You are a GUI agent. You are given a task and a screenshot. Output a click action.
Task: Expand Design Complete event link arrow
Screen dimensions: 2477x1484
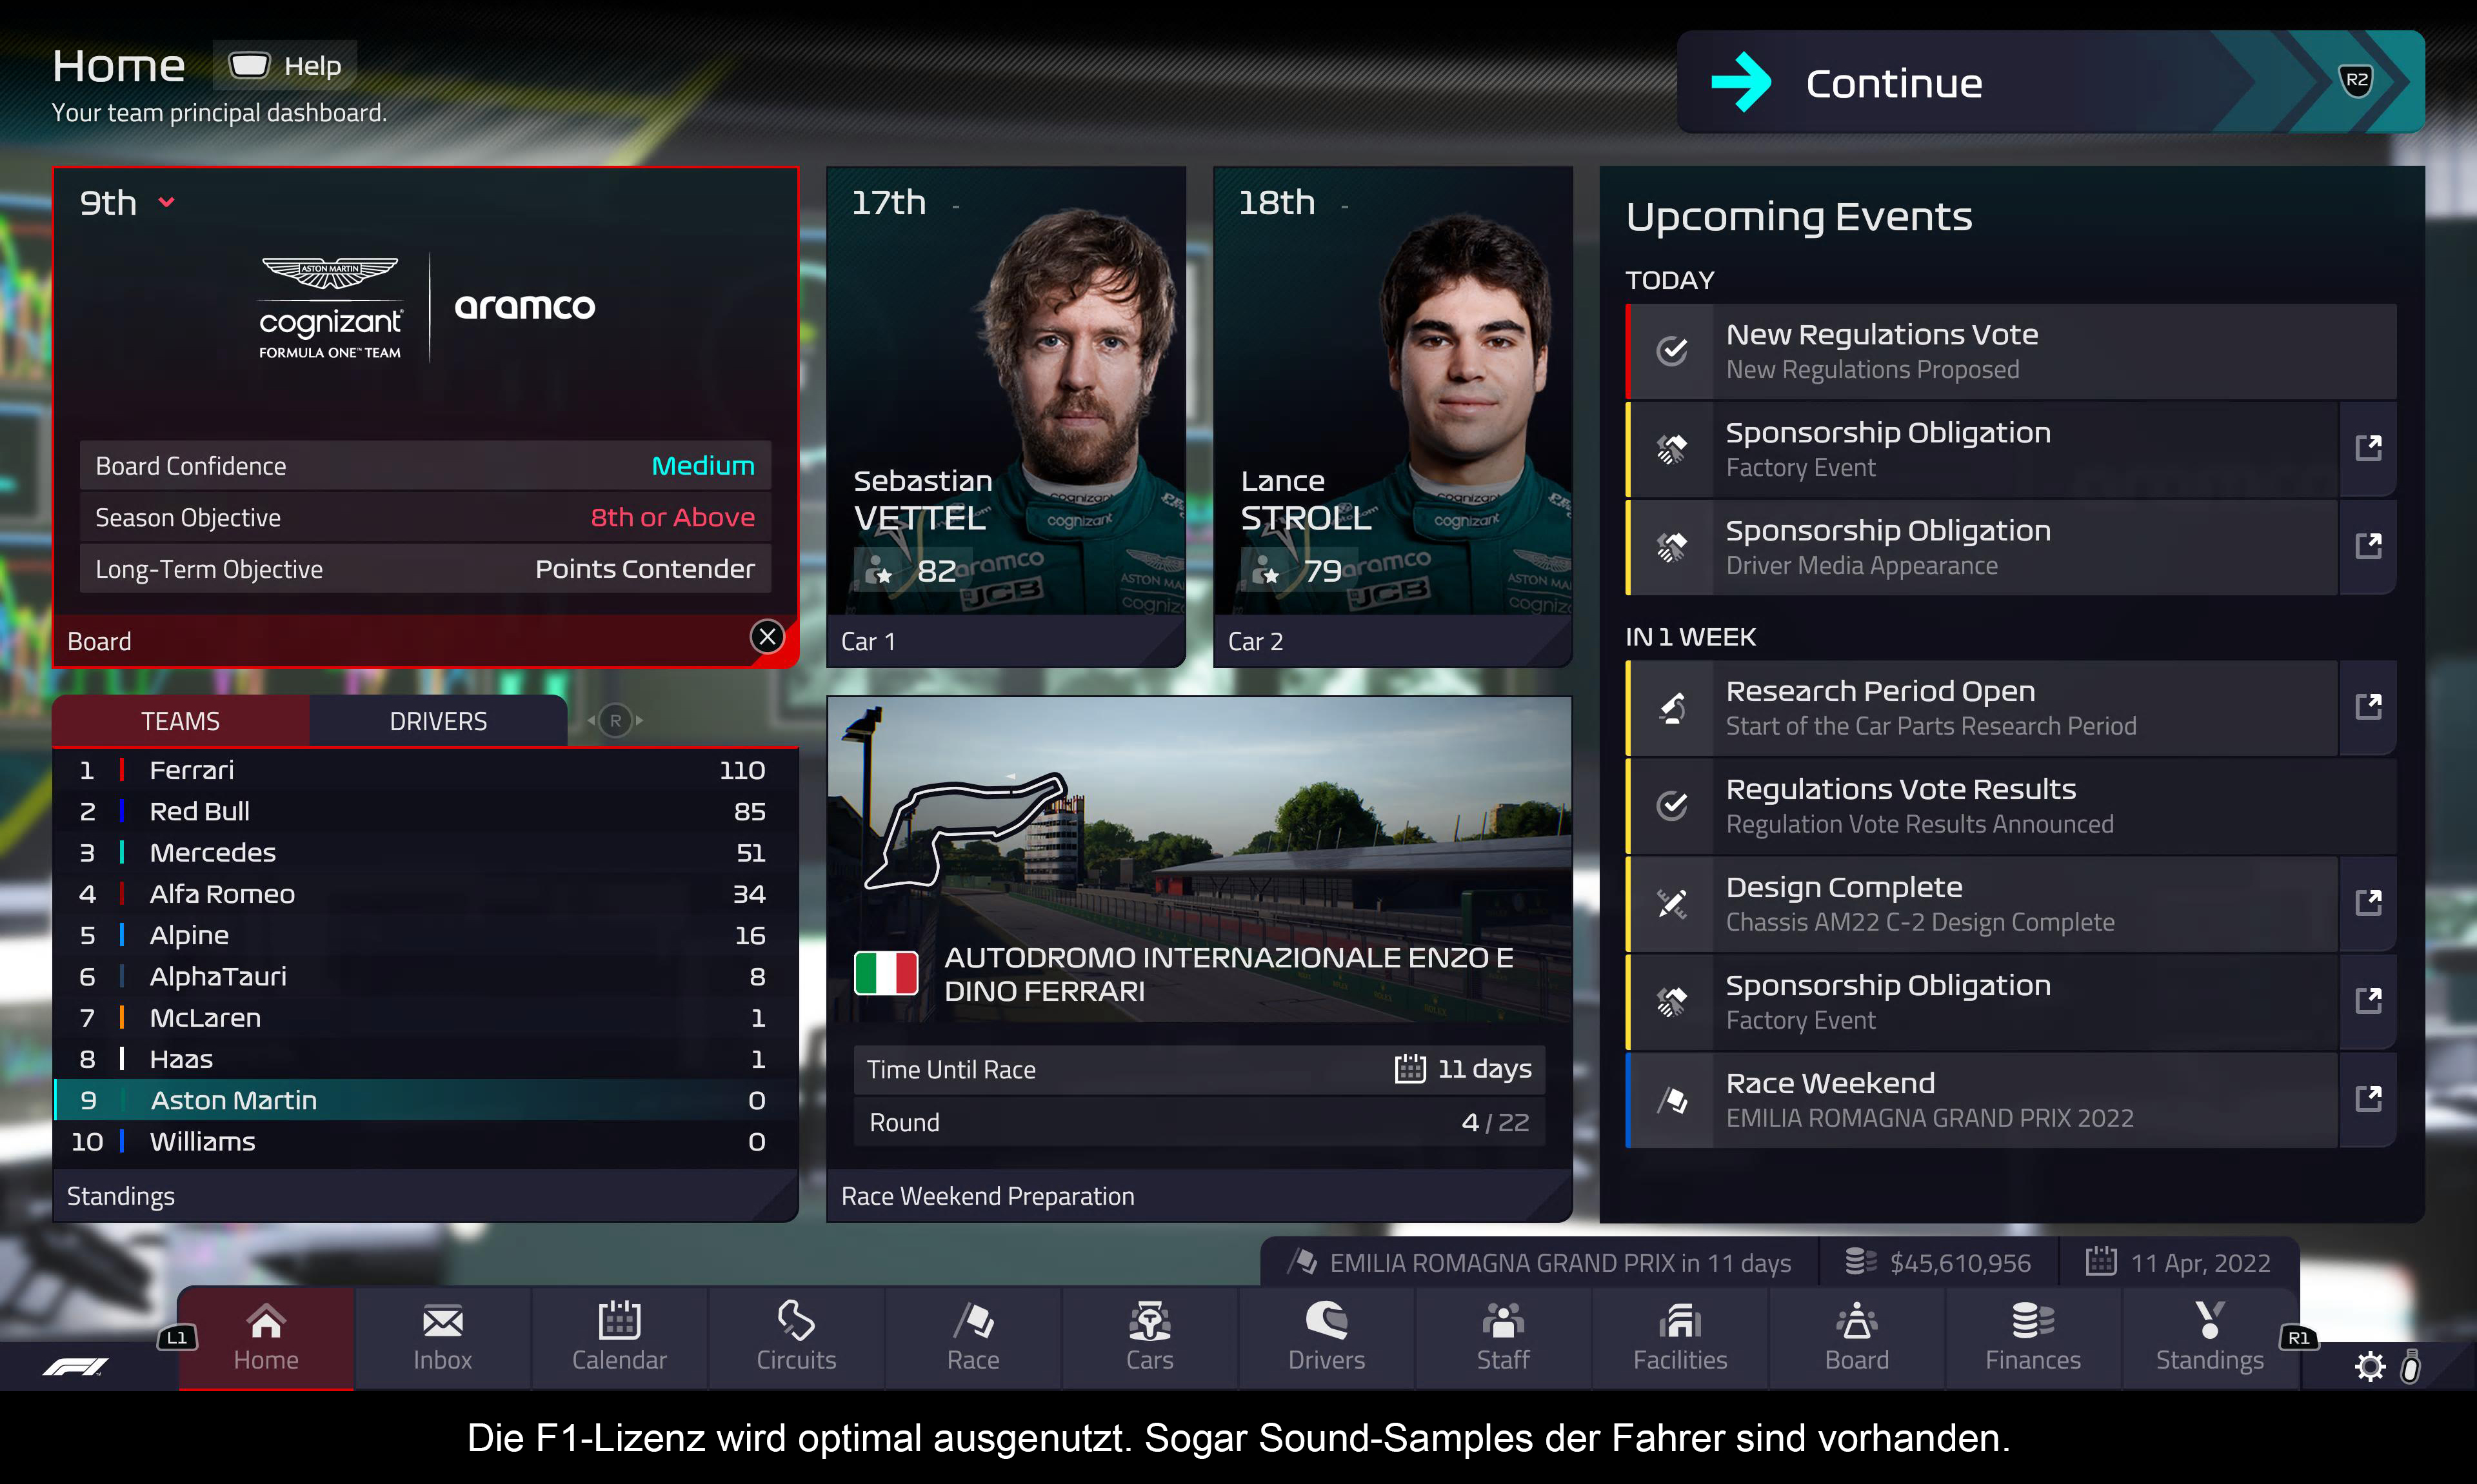[2368, 903]
